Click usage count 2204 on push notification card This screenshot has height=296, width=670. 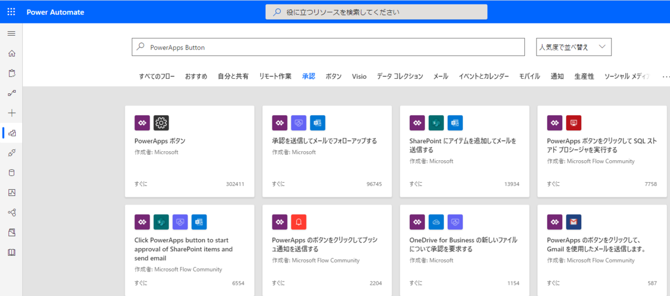click(x=376, y=283)
